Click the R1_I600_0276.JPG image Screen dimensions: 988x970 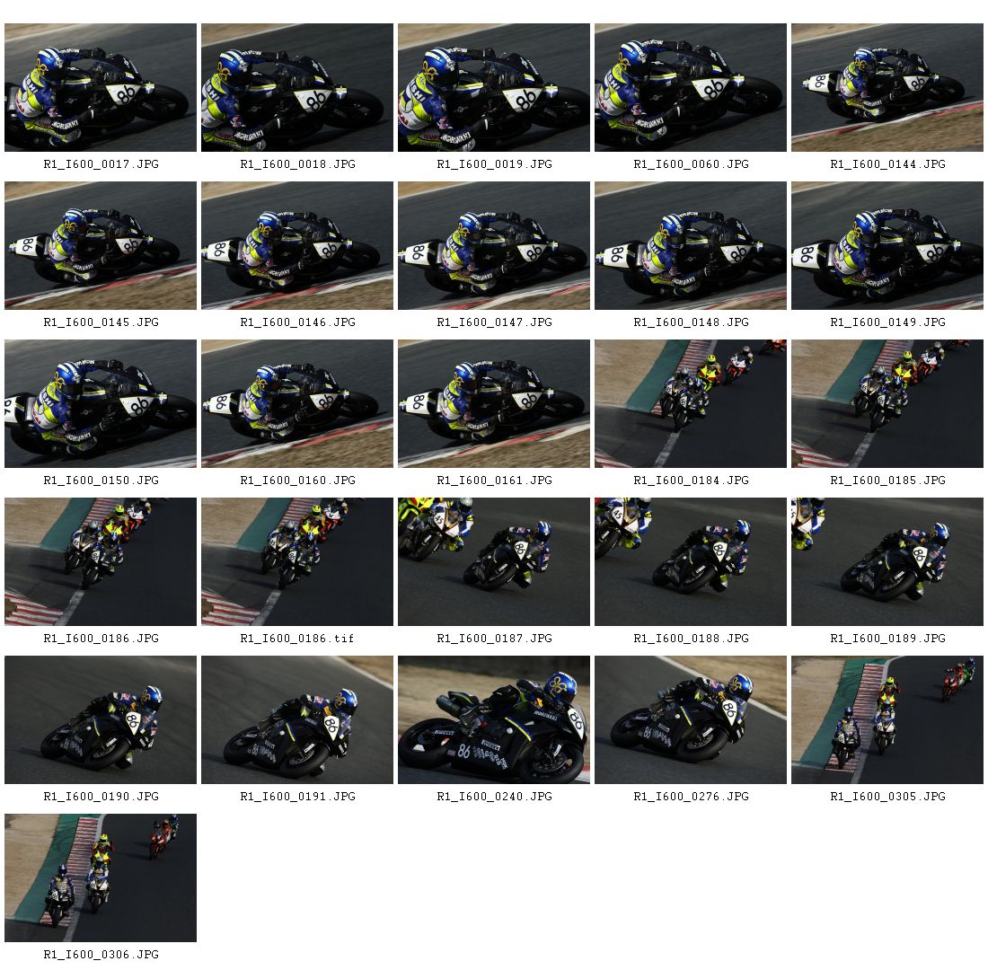(690, 720)
